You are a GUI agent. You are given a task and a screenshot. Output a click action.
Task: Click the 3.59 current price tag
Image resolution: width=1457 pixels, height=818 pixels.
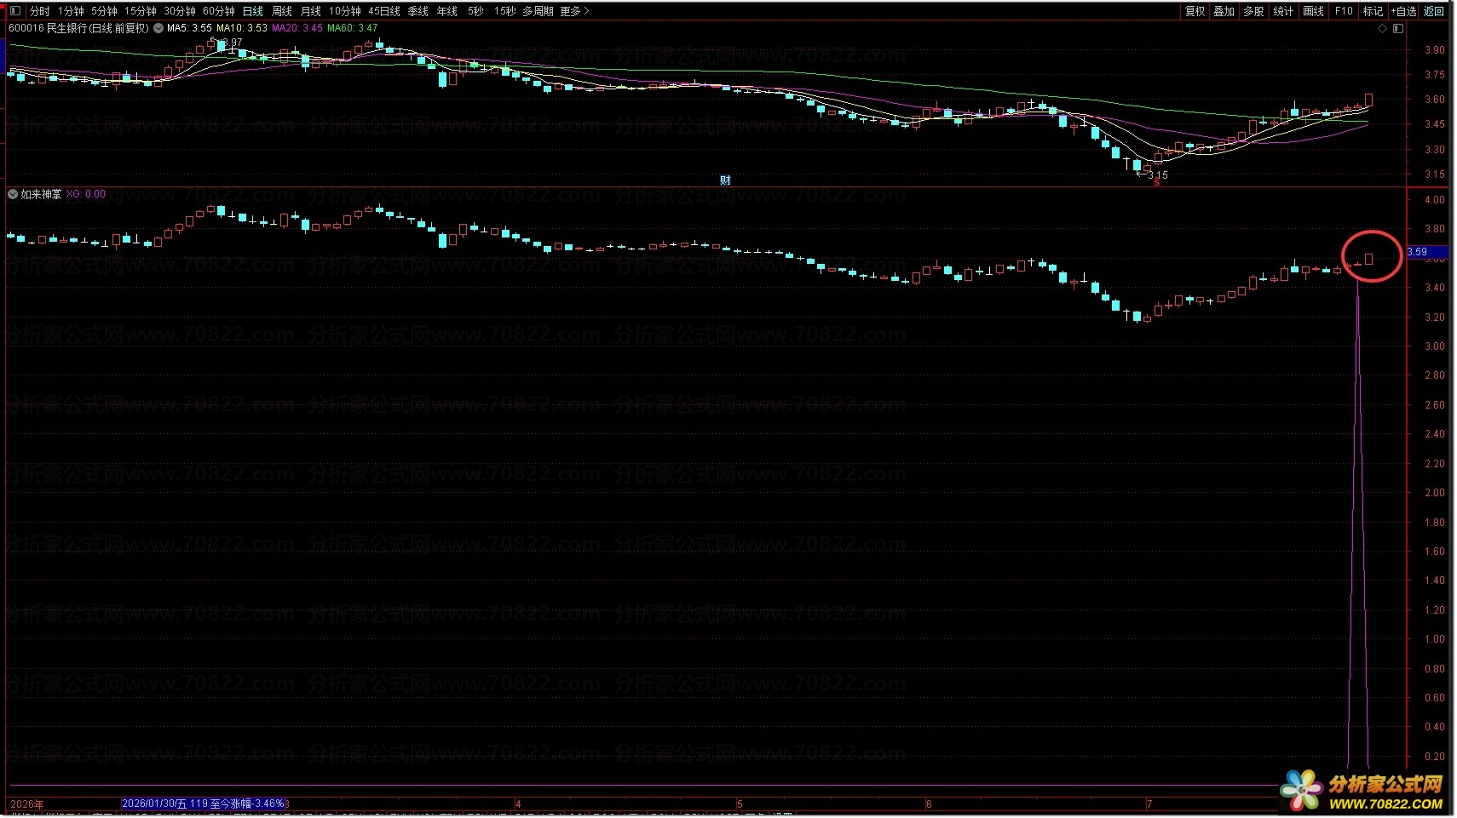coord(1427,252)
